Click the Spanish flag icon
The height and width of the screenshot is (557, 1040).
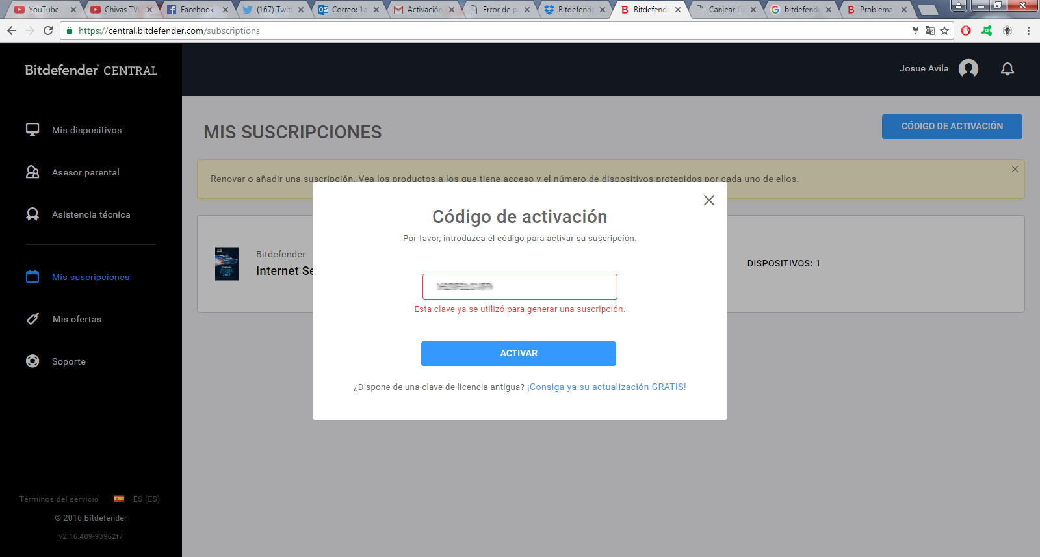click(x=119, y=499)
